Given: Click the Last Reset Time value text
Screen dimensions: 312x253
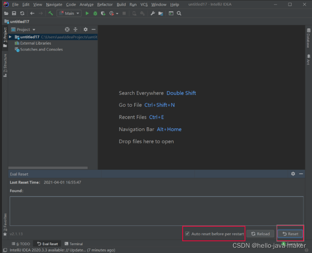Looking at the screenshot, I should pyautogui.click(x=62, y=182).
